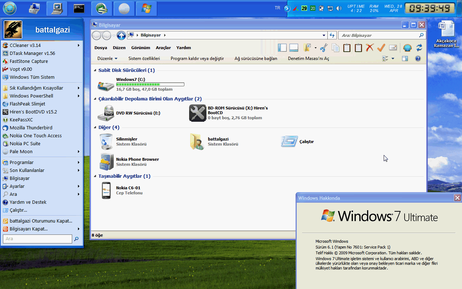Open the Düzenle dropdown menu
This screenshot has height=289, width=462.
(107, 59)
